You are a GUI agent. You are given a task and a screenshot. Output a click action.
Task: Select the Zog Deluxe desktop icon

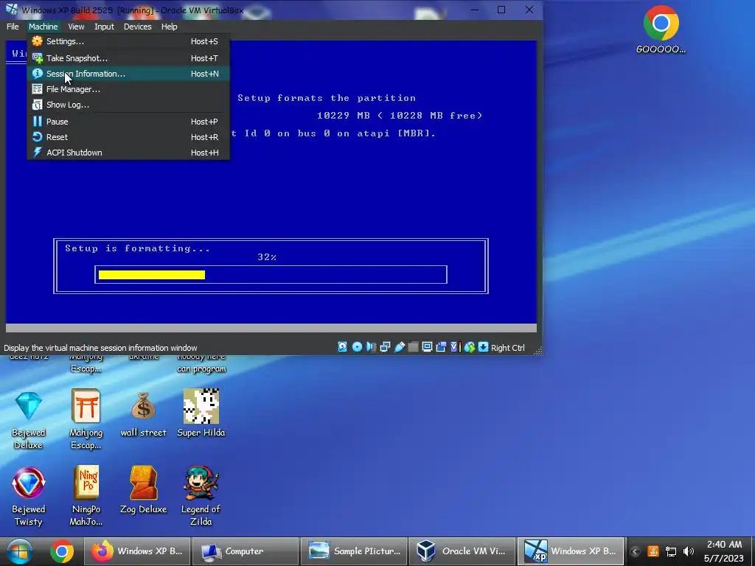(x=144, y=489)
